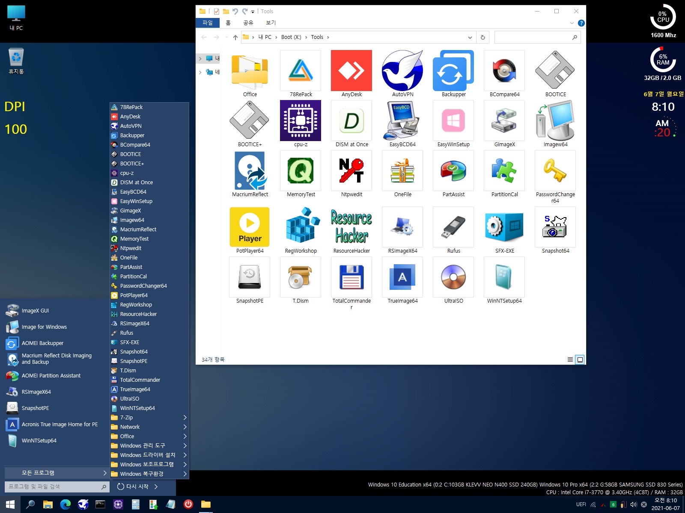Screen dimensions: 685x513
Task: Expand the Explorer ribbon chevron
Action: [x=572, y=23]
